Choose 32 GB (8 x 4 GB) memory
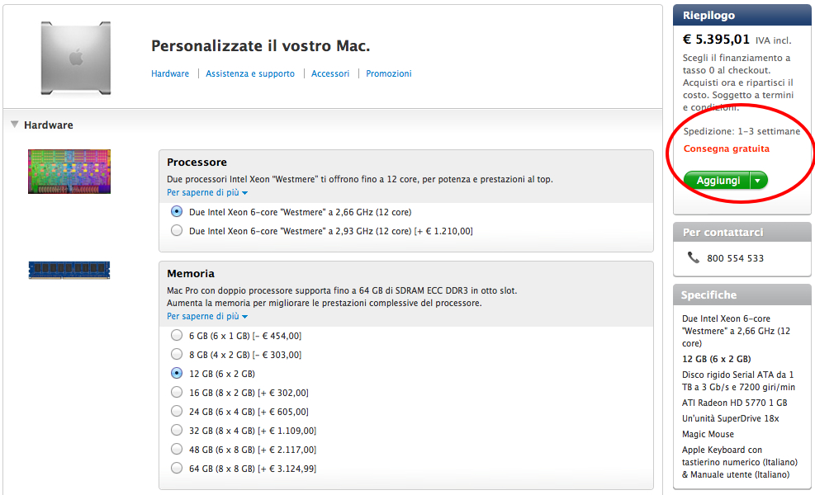The image size is (815, 495). [x=177, y=431]
